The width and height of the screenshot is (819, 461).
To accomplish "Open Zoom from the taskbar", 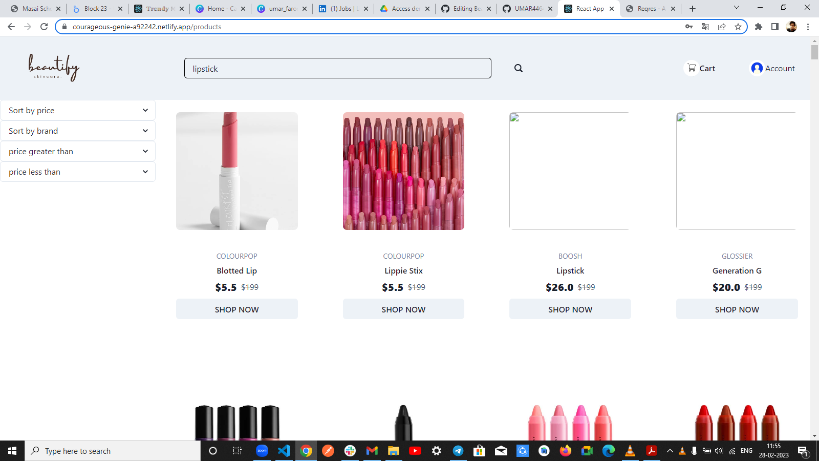I will coord(262,451).
